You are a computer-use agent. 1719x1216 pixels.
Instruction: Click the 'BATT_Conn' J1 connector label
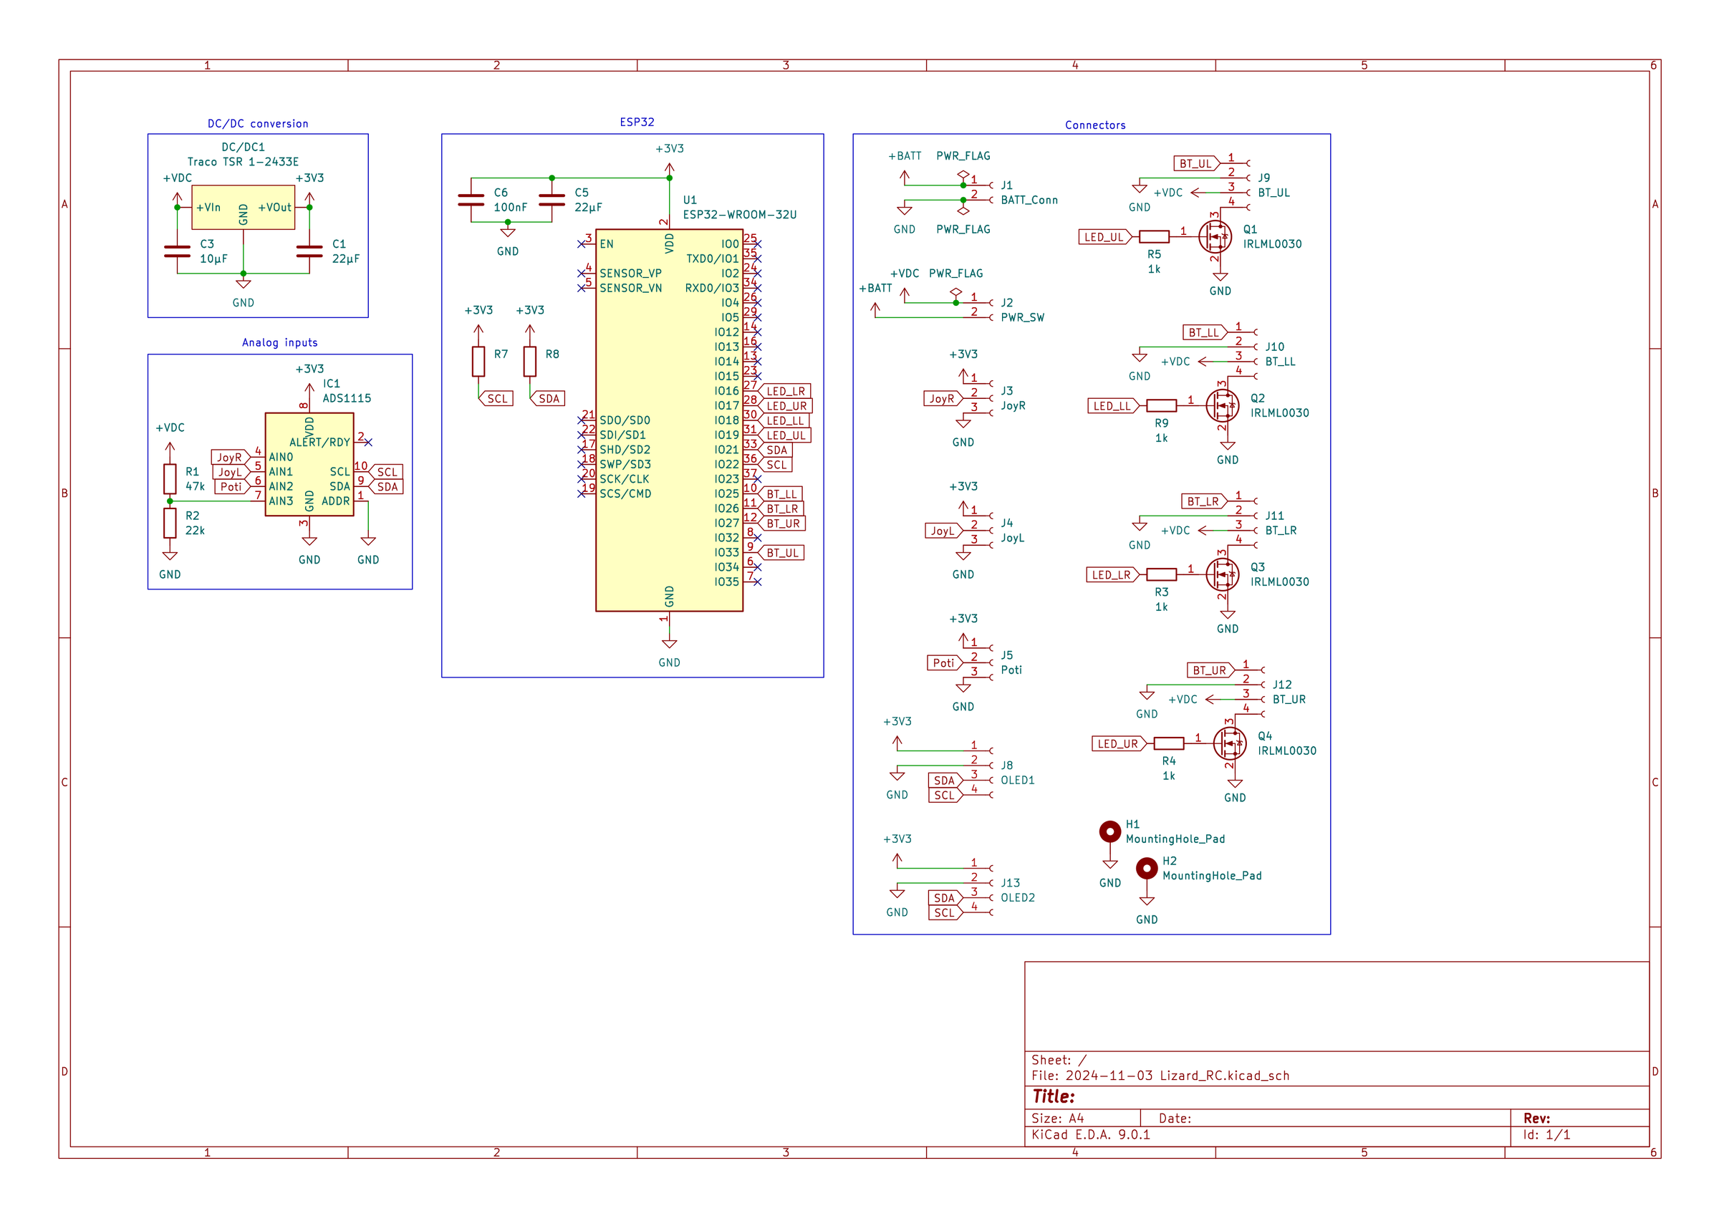pos(1029,200)
